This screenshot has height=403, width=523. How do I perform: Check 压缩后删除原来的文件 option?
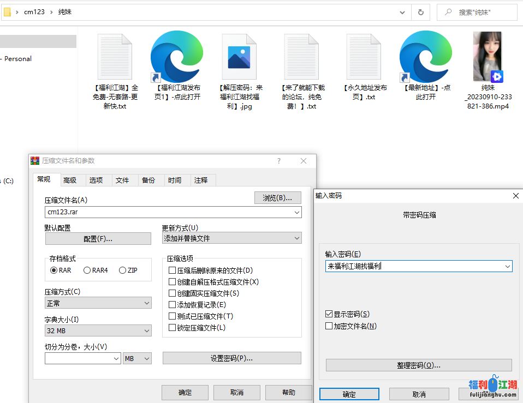coord(173,270)
